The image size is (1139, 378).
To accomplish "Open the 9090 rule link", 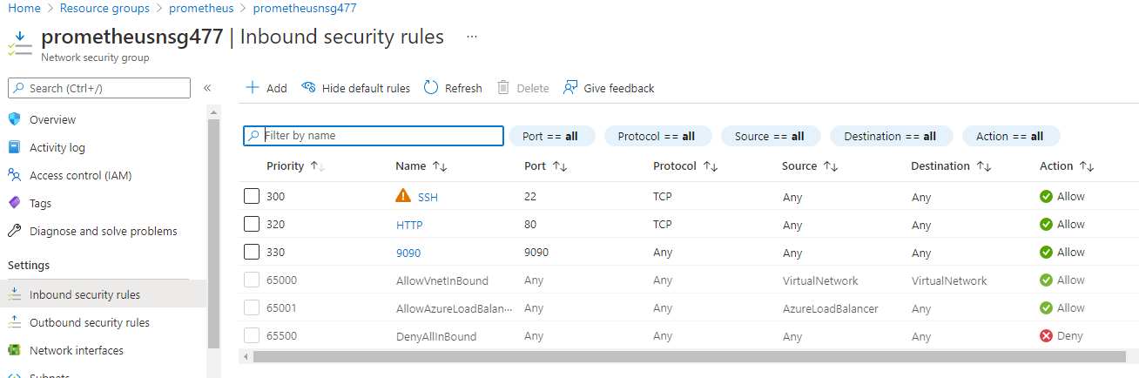I will (x=409, y=253).
